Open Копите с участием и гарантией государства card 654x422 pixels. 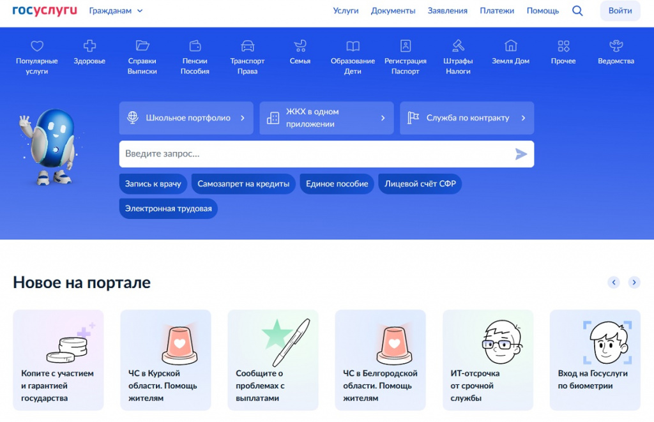[58, 360]
